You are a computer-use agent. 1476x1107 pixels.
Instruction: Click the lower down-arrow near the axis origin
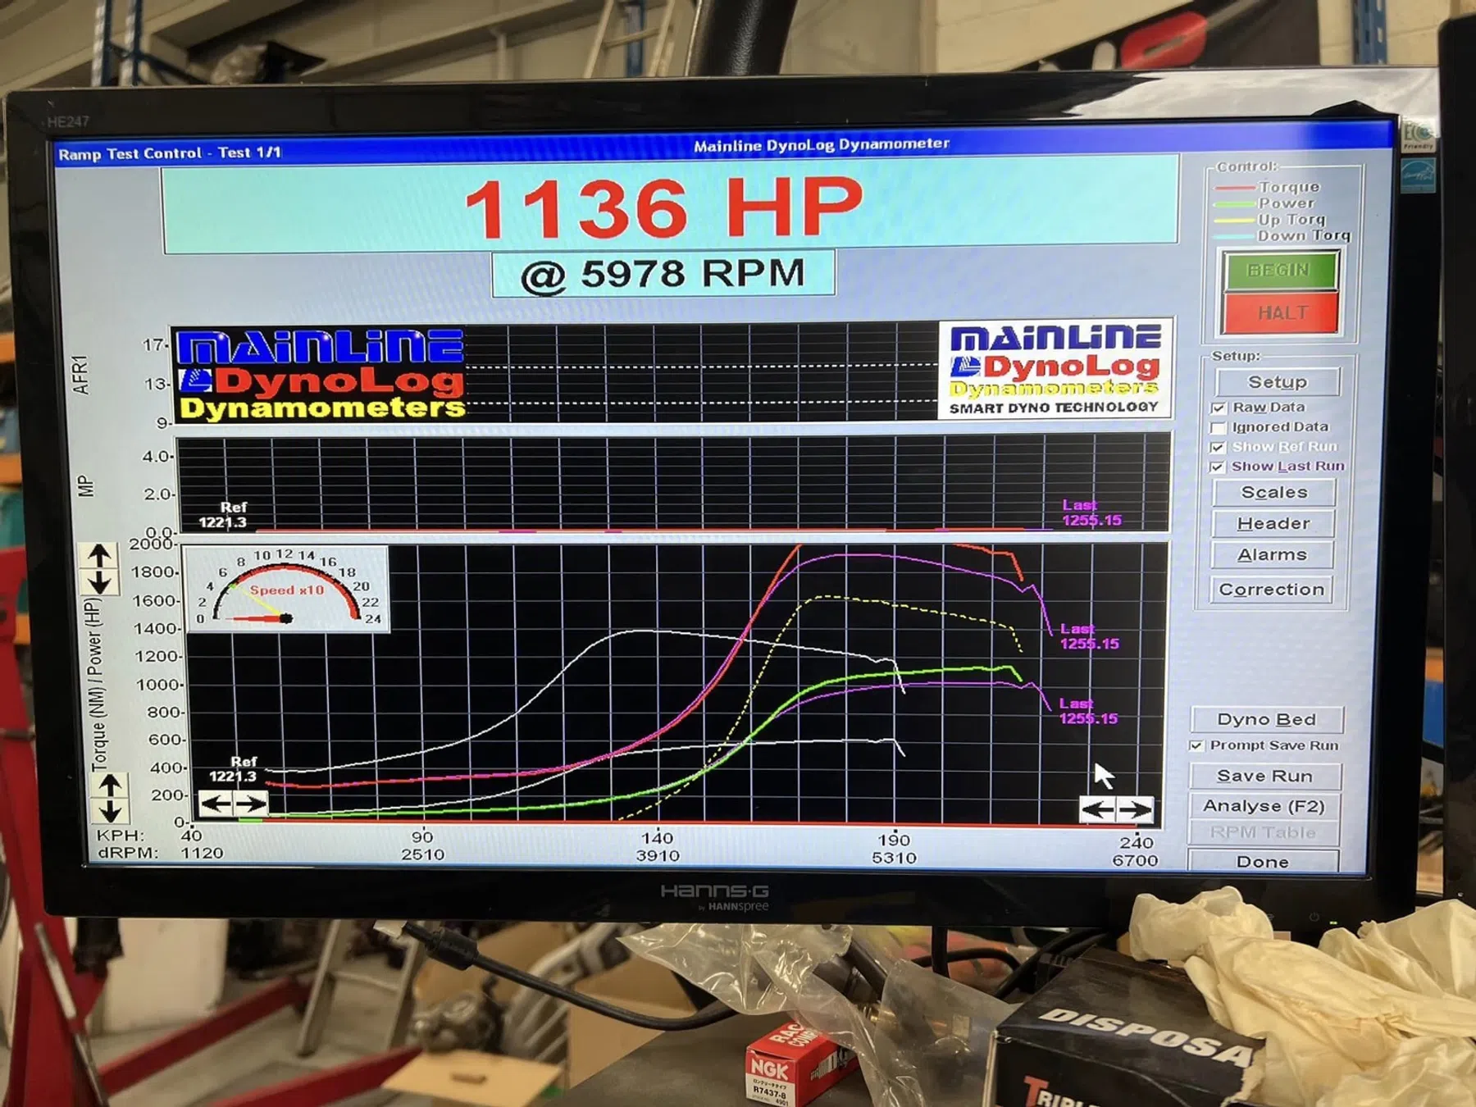click(110, 811)
